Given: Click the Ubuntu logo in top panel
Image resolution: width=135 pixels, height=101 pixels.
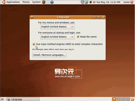Looking at the screenshot, I should 4,2.
